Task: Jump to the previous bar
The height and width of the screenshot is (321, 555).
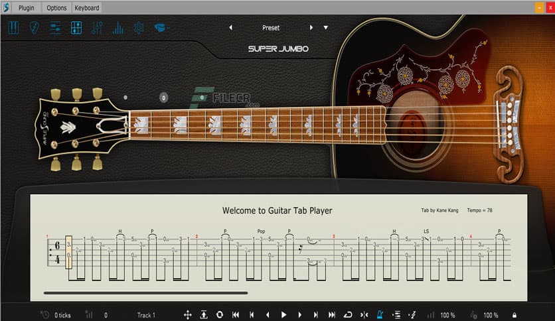Action: tap(252, 314)
